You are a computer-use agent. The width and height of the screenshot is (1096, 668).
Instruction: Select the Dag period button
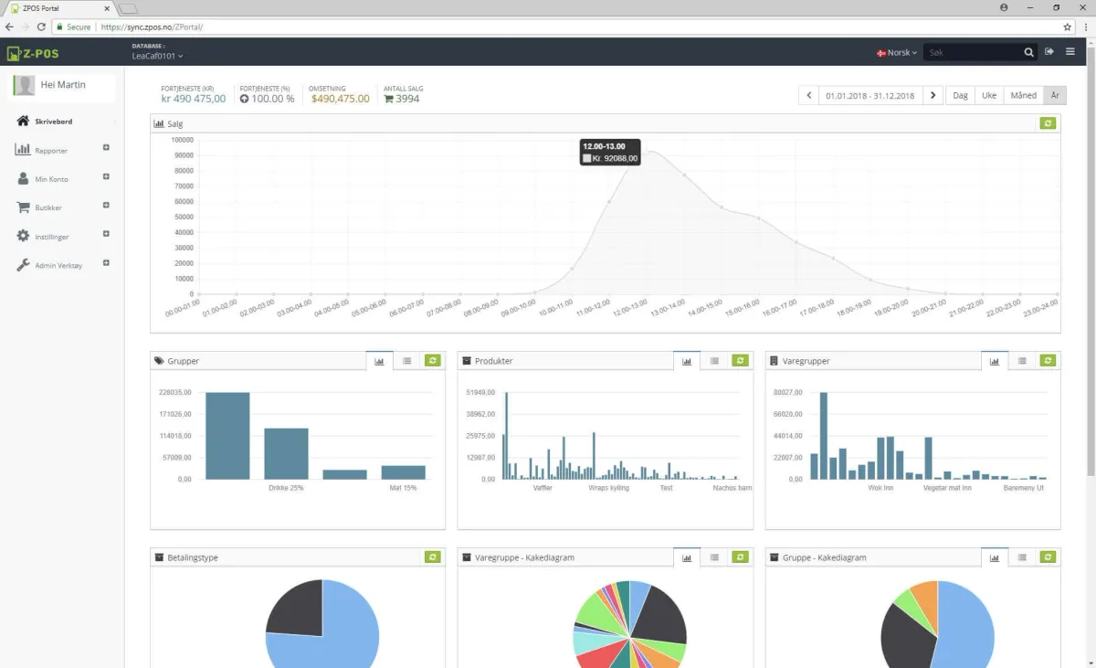(960, 95)
